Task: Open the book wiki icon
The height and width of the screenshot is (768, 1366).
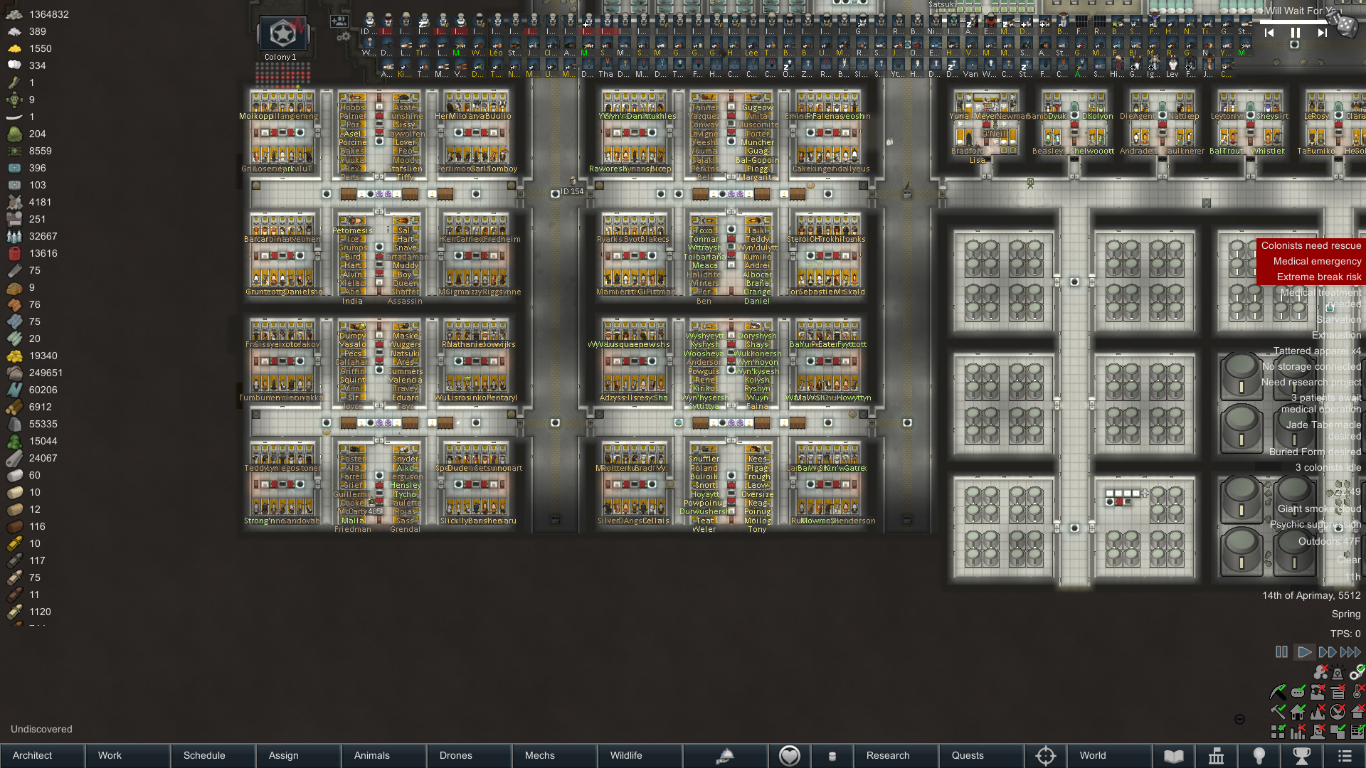Action: click(1173, 756)
